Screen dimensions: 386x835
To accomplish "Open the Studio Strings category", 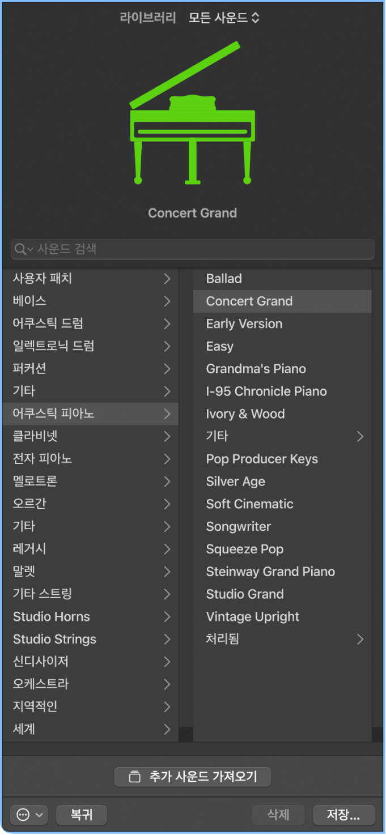I will coord(91,639).
